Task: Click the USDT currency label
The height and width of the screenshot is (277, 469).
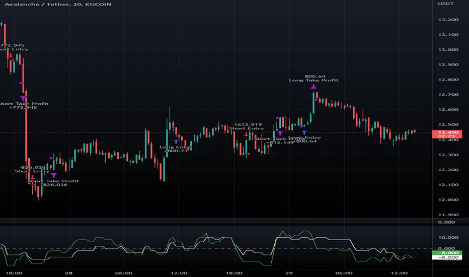Action: point(446,4)
